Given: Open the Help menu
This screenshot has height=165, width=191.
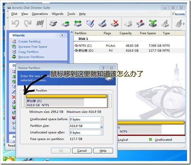Looking at the screenshot, I should click(82, 14).
